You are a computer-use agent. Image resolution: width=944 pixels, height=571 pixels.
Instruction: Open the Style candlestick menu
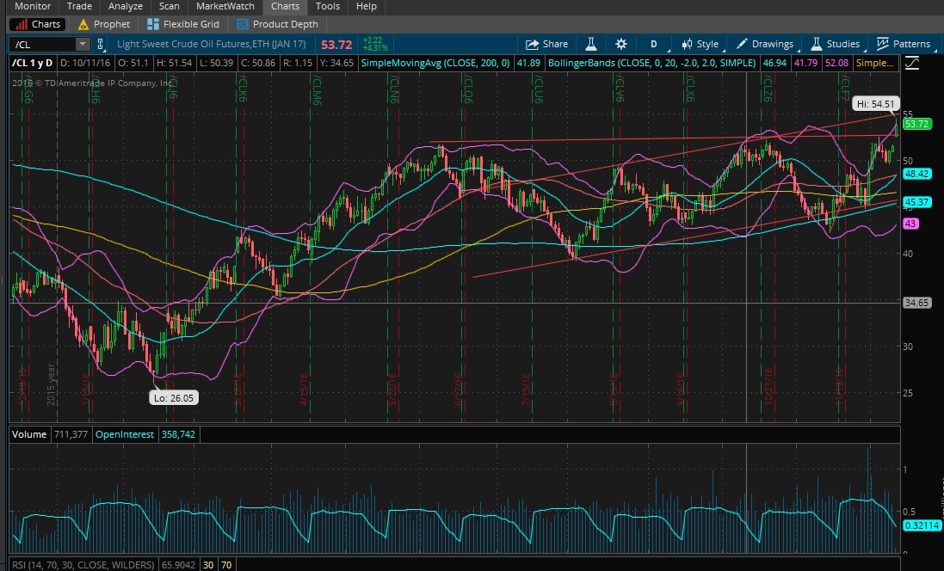(700, 44)
